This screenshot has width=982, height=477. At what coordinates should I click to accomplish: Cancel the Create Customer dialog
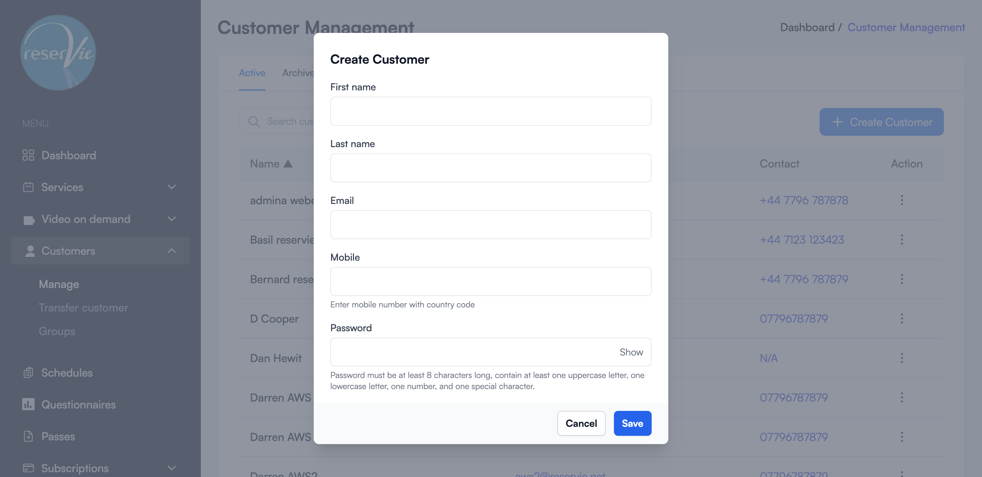pyautogui.click(x=581, y=423)
